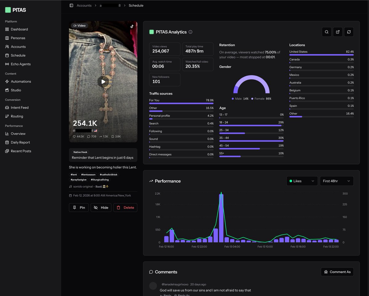The height and width of the screenshot is (296, 369).
Task: Click the #prayfastgive hashtag
Action: pos(79,180)
